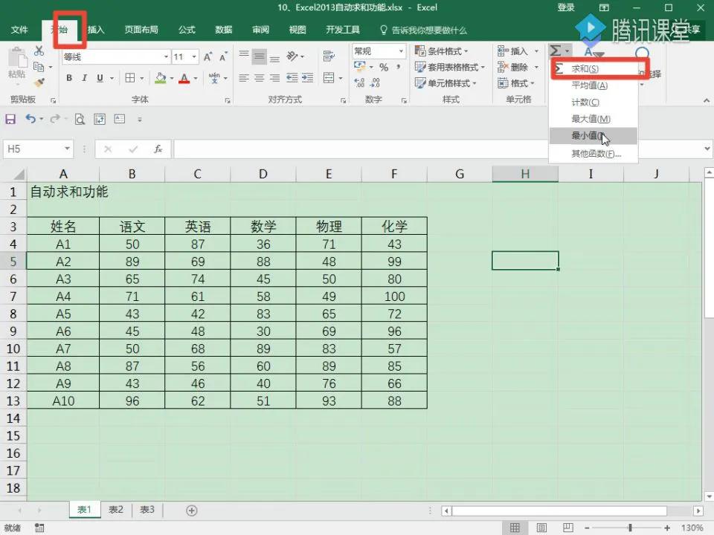Image resolution: width=714 pixels, height=535 pixels.
Task: Click the Italic formatting icon
Action: (x=84, y=77)
